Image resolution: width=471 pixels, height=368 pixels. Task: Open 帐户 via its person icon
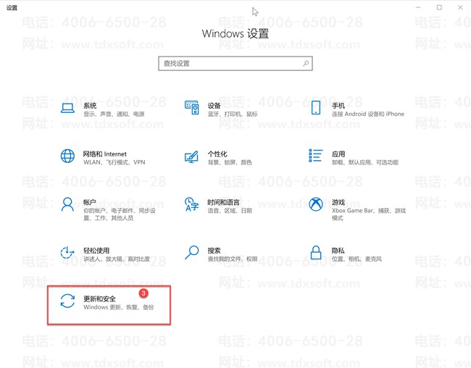pos(67,205)
